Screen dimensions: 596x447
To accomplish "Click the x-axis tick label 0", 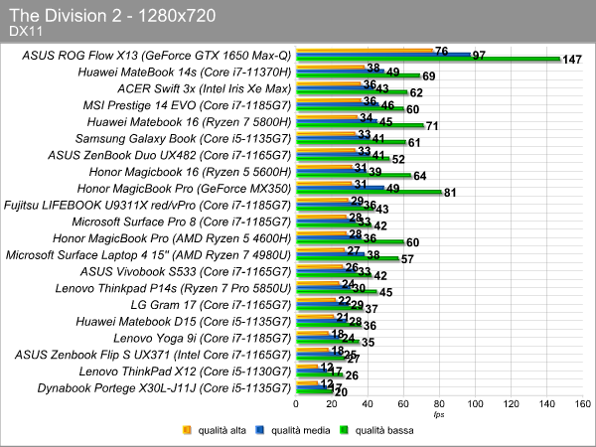I will (296, 404).
